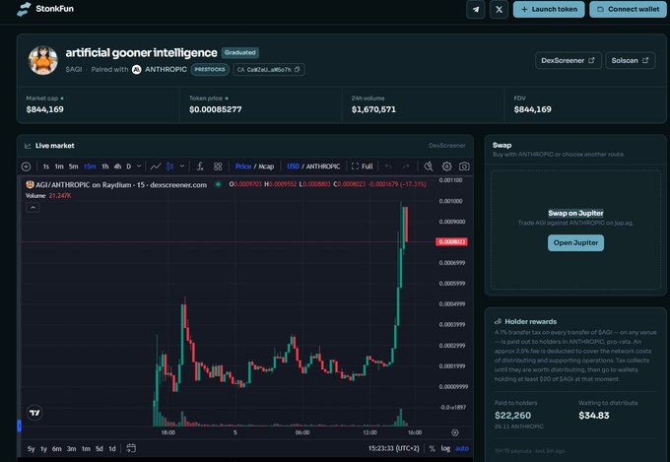Screen dimensions: 670x462
Task: Set chart range to 1y
Action: [43, 449]
